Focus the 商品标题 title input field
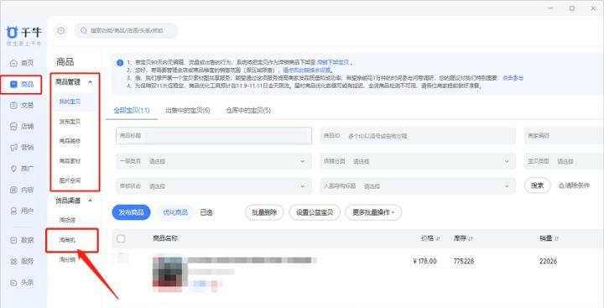The height and width of the screenshot is (308, 604). [x=214, y=136]
